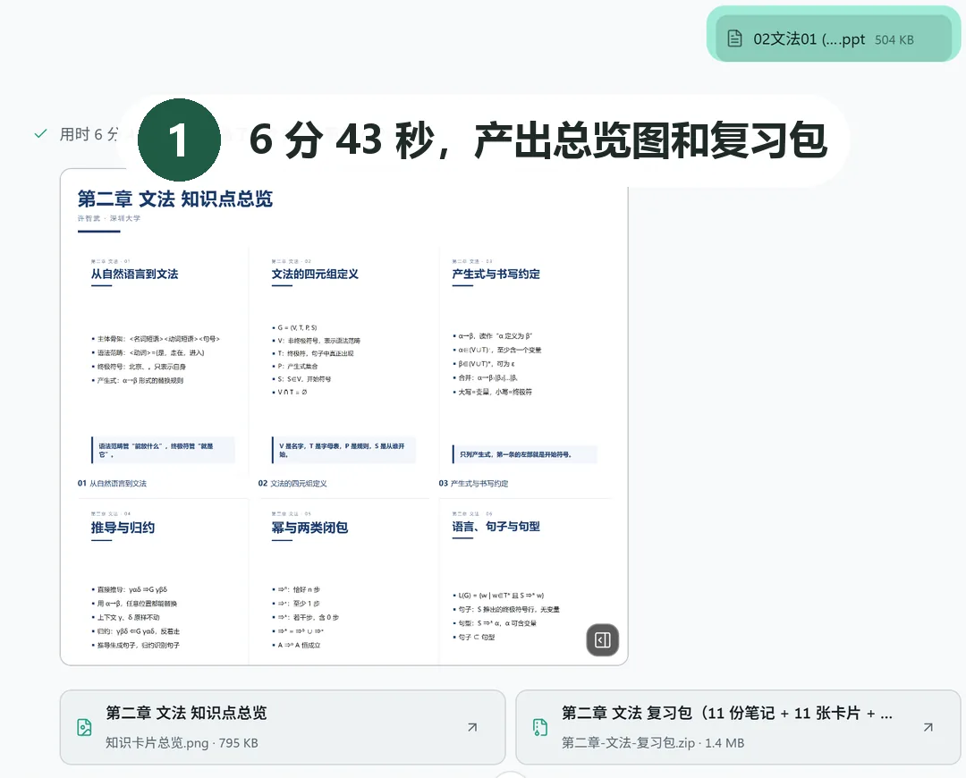This screenshot has height=778, width=966.
Task: Click the heading 文法的四元组定义 in the preview
Action: (315, 275)
